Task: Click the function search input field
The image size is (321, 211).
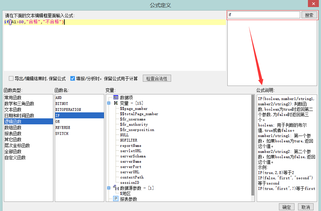Action: coord(264,15)
